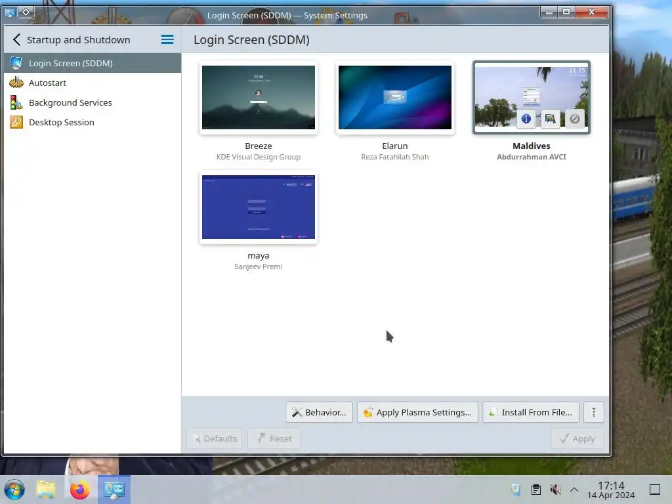Click author text KDE Visual Design Group
Image resolution: width=672 pixels, height=504 pixels.
tap(259, 157)
